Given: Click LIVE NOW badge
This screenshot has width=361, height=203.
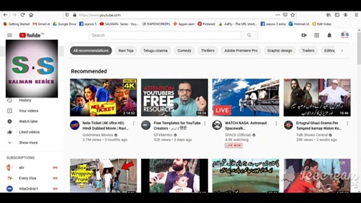Looking at the screenshot, I should pyautogui.click(x=233, y=145).
